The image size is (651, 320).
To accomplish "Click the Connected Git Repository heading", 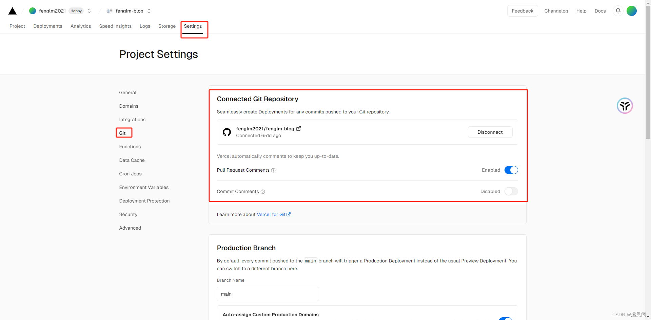I will (257, 99).
